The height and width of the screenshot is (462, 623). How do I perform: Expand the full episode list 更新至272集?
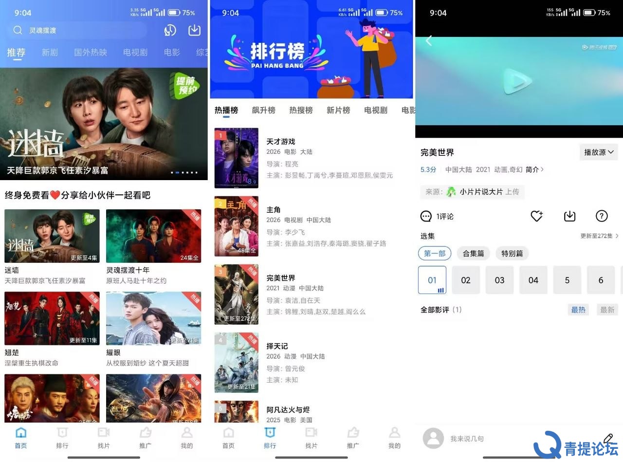coord(600,236)
